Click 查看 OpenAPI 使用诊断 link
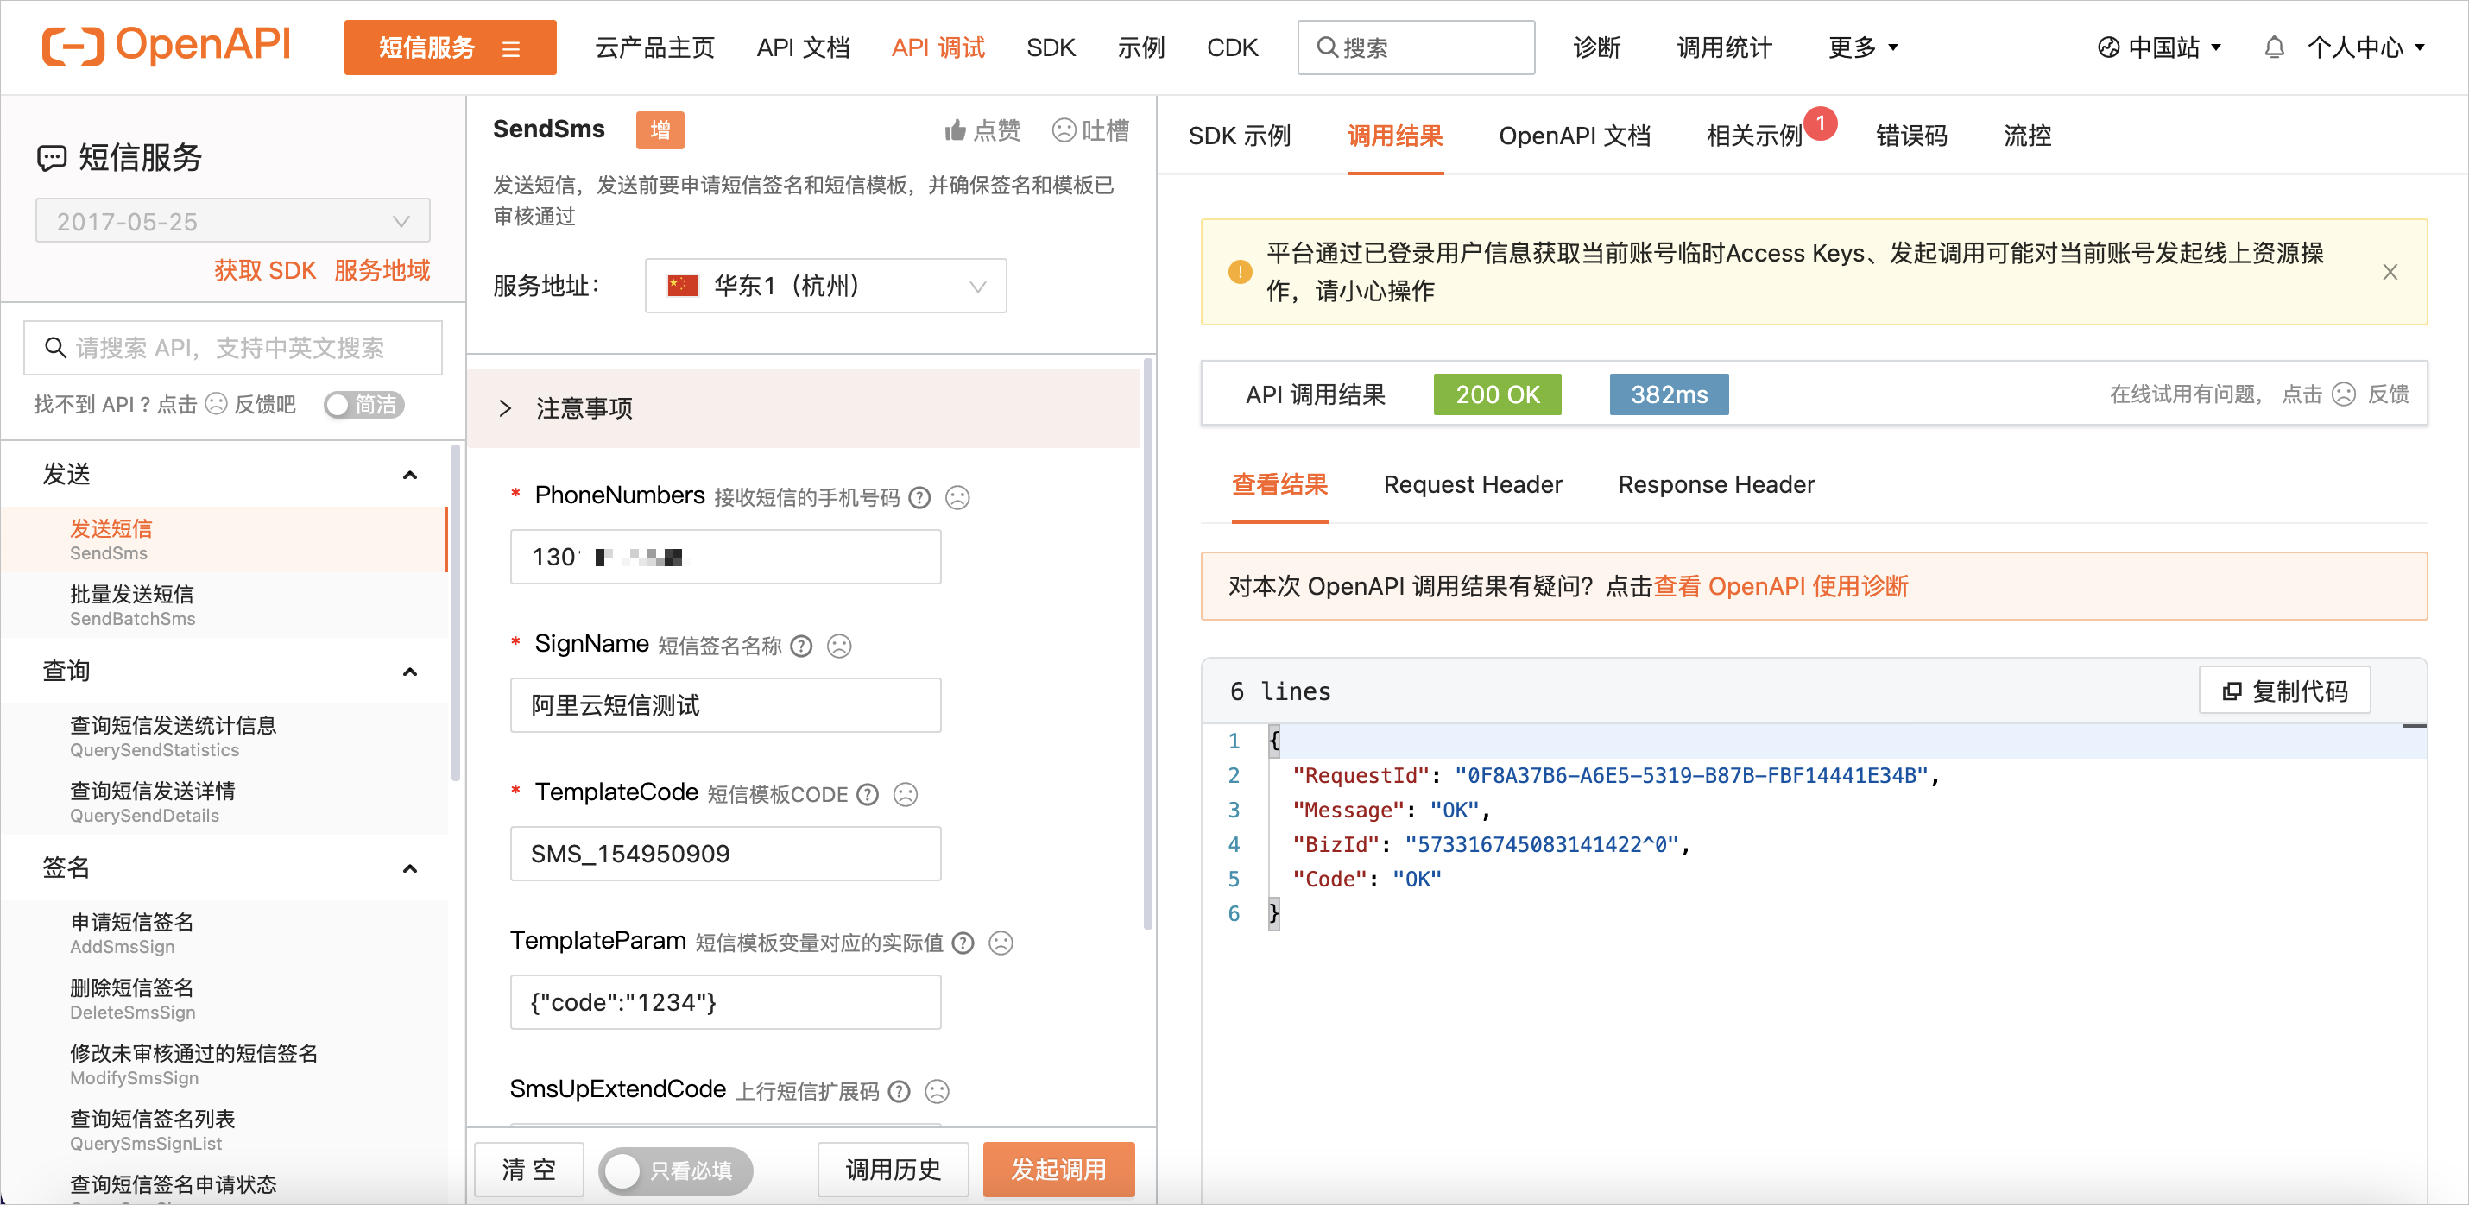Viewport: 2469px width, 1205px height. 1781,587
